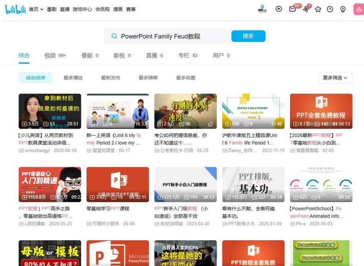Screen dimensions: 364x266
Task: Click the pink upload button icon
Action: tap(359, 9)
